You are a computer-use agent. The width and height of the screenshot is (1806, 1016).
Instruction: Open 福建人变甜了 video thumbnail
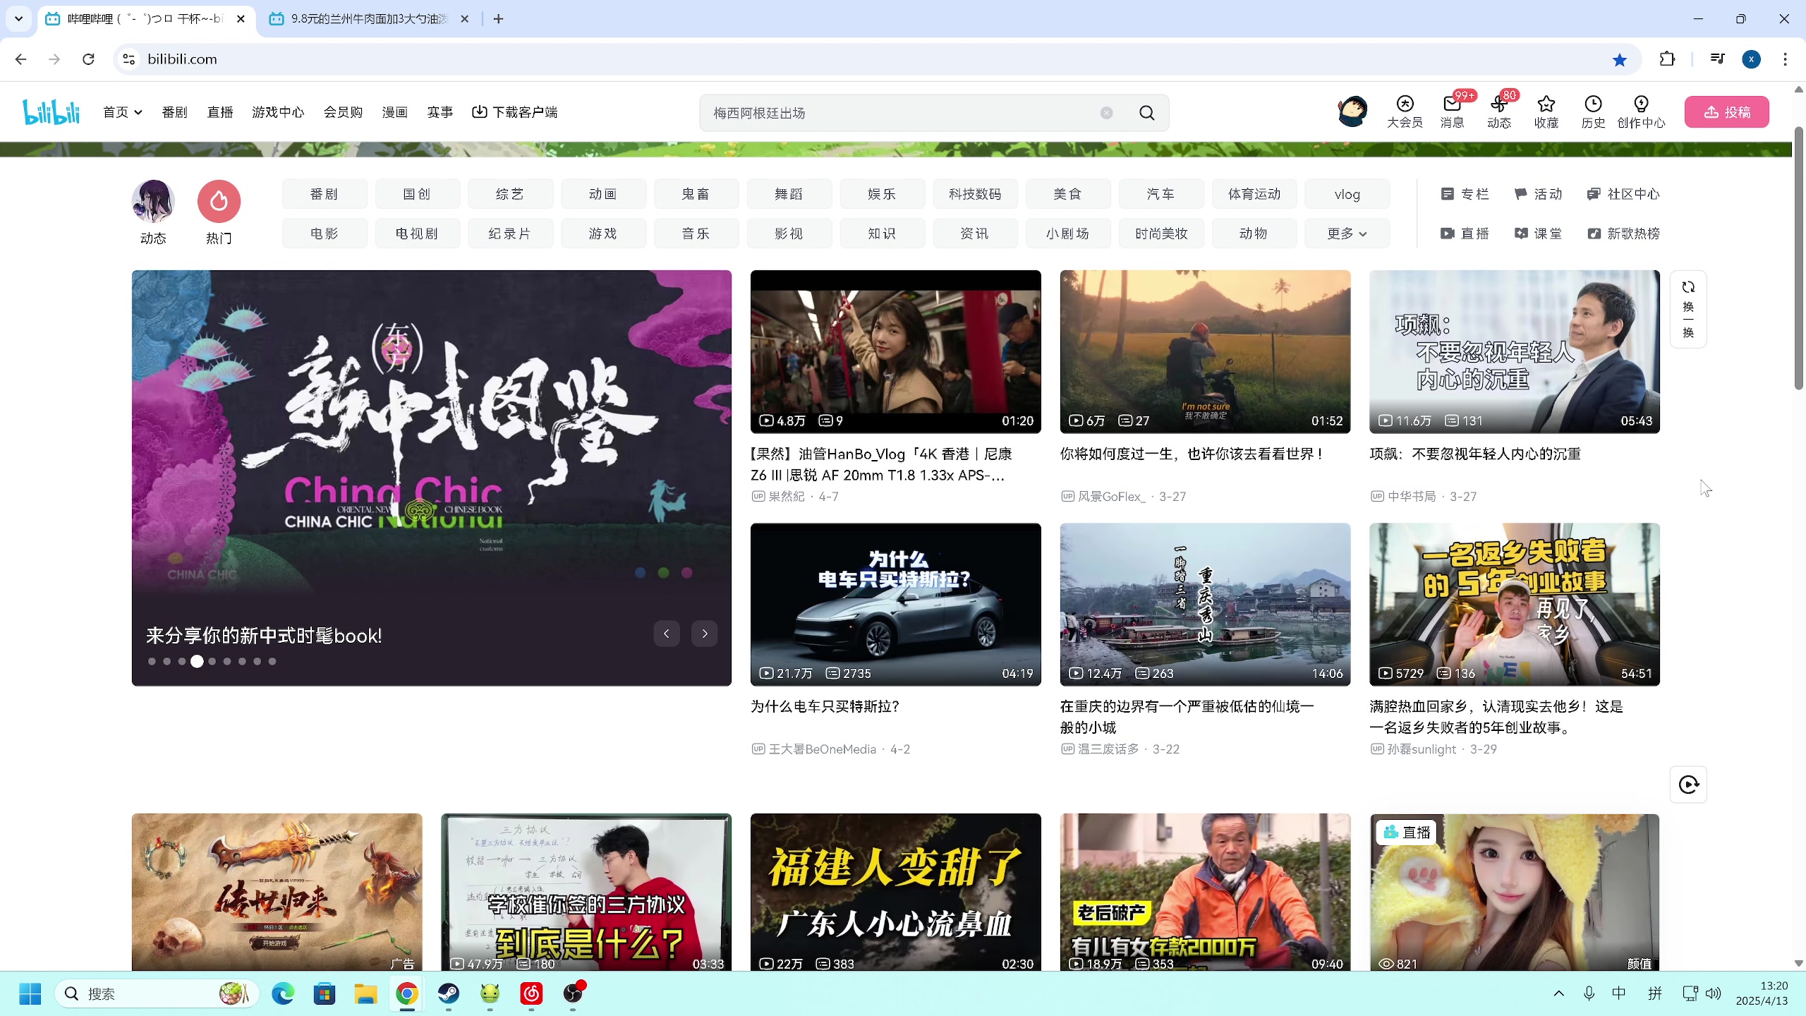895,892
